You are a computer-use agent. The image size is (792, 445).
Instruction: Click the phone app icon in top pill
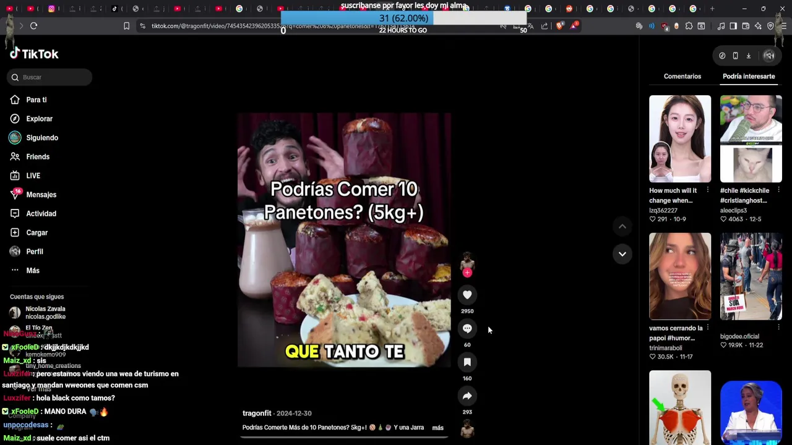coord(735,56)
